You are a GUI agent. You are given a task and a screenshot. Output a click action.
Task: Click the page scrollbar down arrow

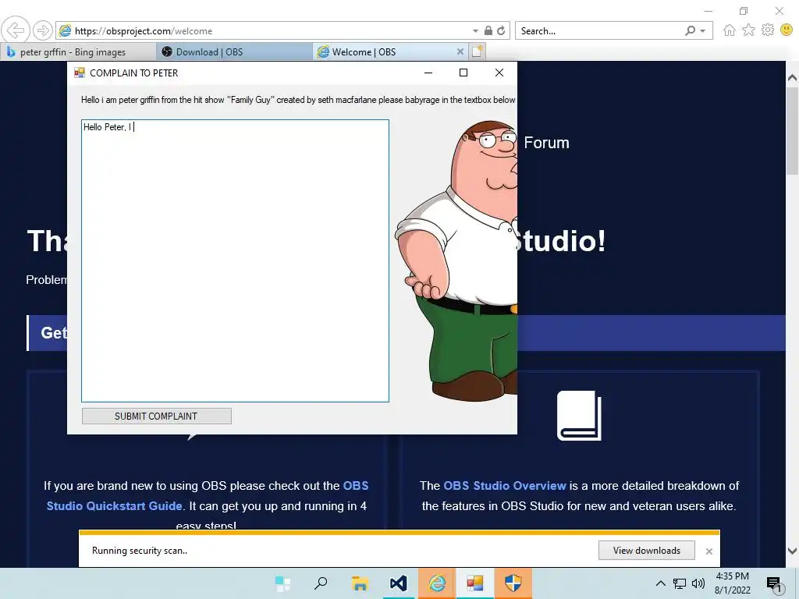pos(793,551)
